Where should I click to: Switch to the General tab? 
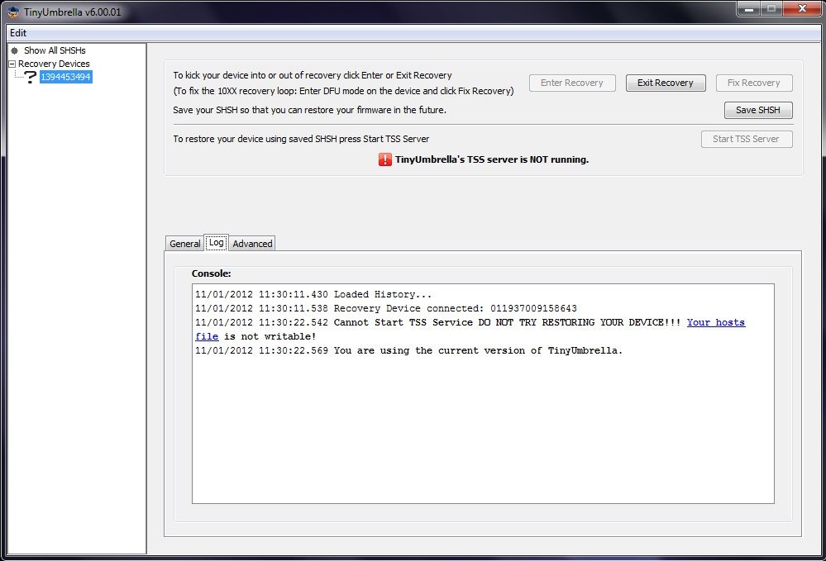pos(185,244)
